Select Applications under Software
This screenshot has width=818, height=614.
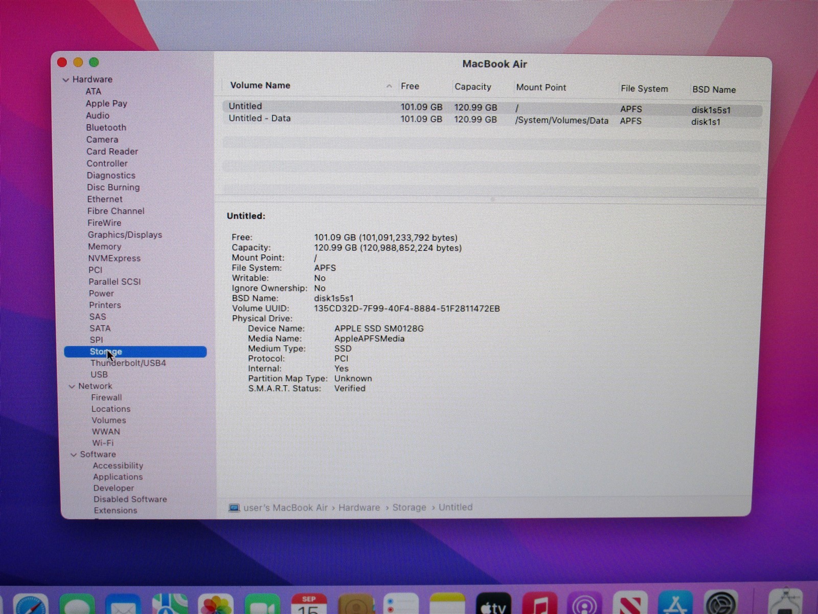click(x=118, y=477)
